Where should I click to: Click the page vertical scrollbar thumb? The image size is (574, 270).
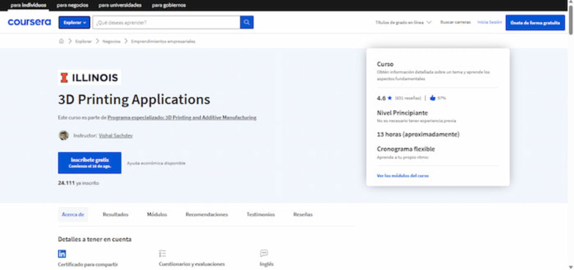pos(571,20)
